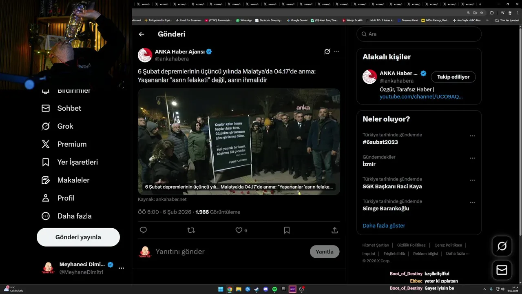Image resolution: width=522 pixels, height=294 pixels.
Task: Open the #6subat2023 trending topic
Action: tap(380, 142)
